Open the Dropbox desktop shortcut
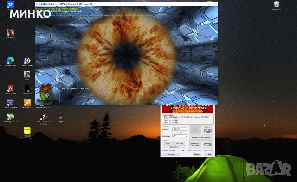The width and height of the screenshot is (297, 182). click(x=10, y=4)
